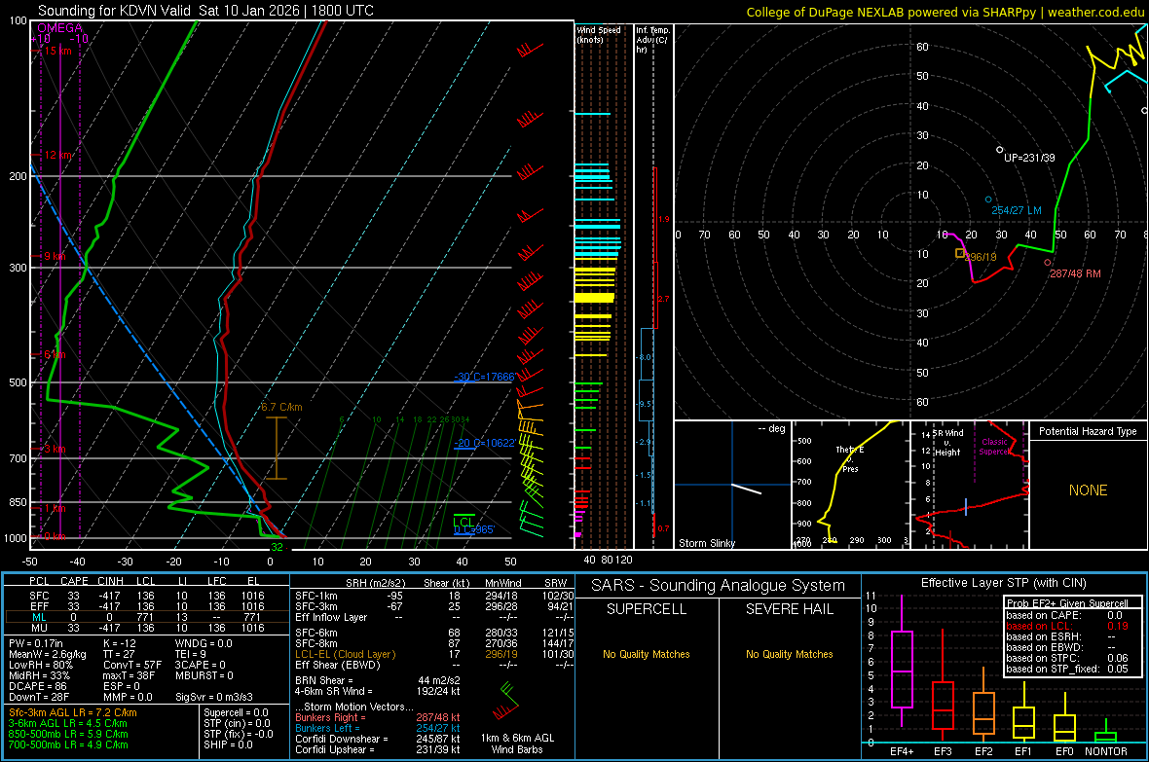Image resolution: width=1149 pixels, height=762 pixels.
Task: Click the Theta-E v. Pres inset label
Action: [x=850, y=458]
